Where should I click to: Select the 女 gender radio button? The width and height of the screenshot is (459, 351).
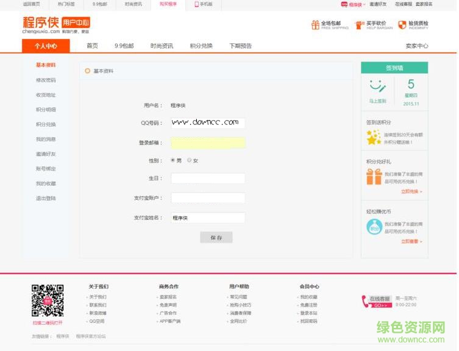point(190,160)
